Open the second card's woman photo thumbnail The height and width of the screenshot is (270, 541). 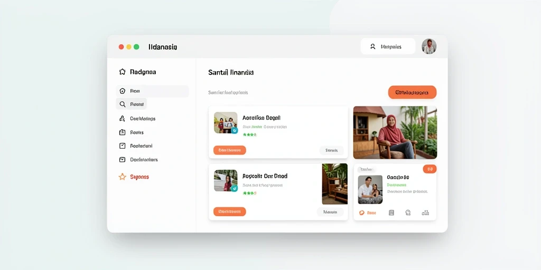pos(226,180)
